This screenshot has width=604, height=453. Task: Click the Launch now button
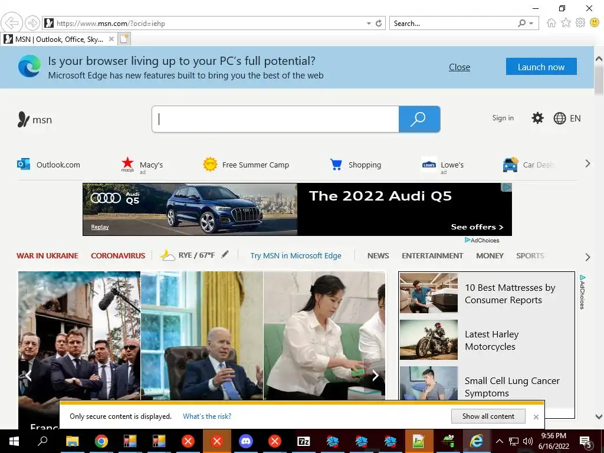pyautogui.click(x=541, y=67)
